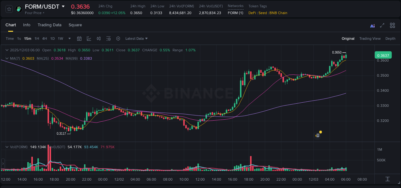Open chart settings via the hexagon icon
The height and width of the screenshot is (188, 401).
118,38
